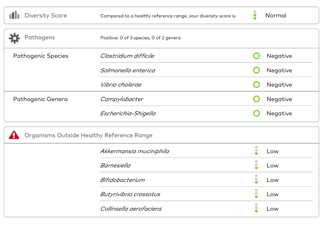
Task: Click the Campylobacter green circle status
Action: [256, 99]
